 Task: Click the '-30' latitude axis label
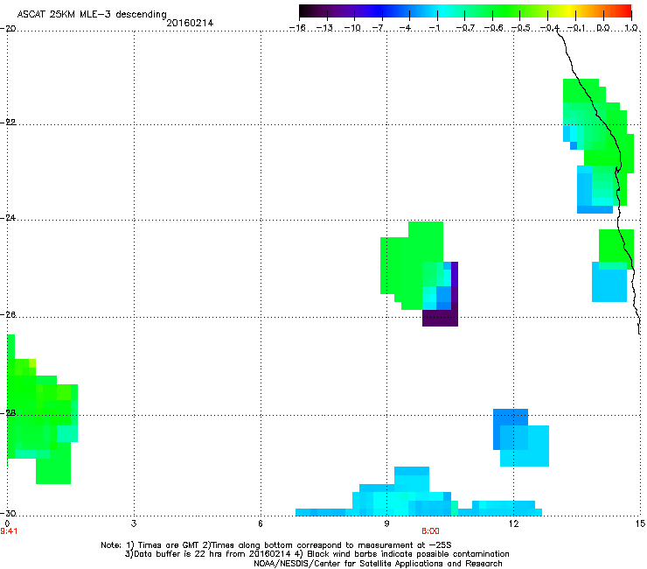8,513
